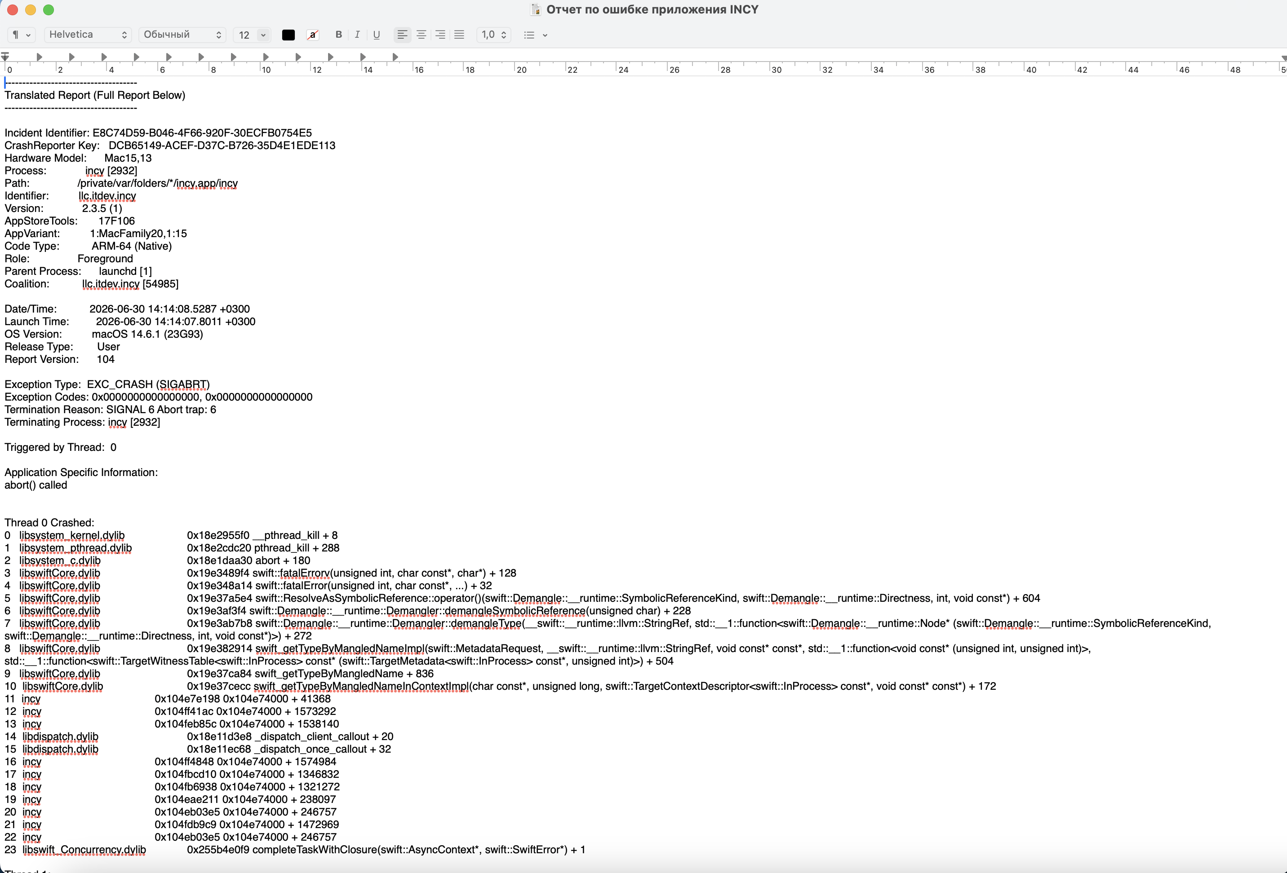Open the black text color swatch

point(288,35)
